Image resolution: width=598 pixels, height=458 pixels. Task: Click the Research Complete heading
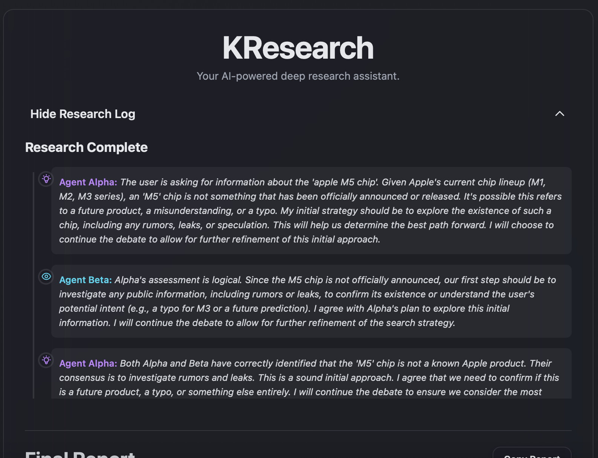click(x=86, y=147)
